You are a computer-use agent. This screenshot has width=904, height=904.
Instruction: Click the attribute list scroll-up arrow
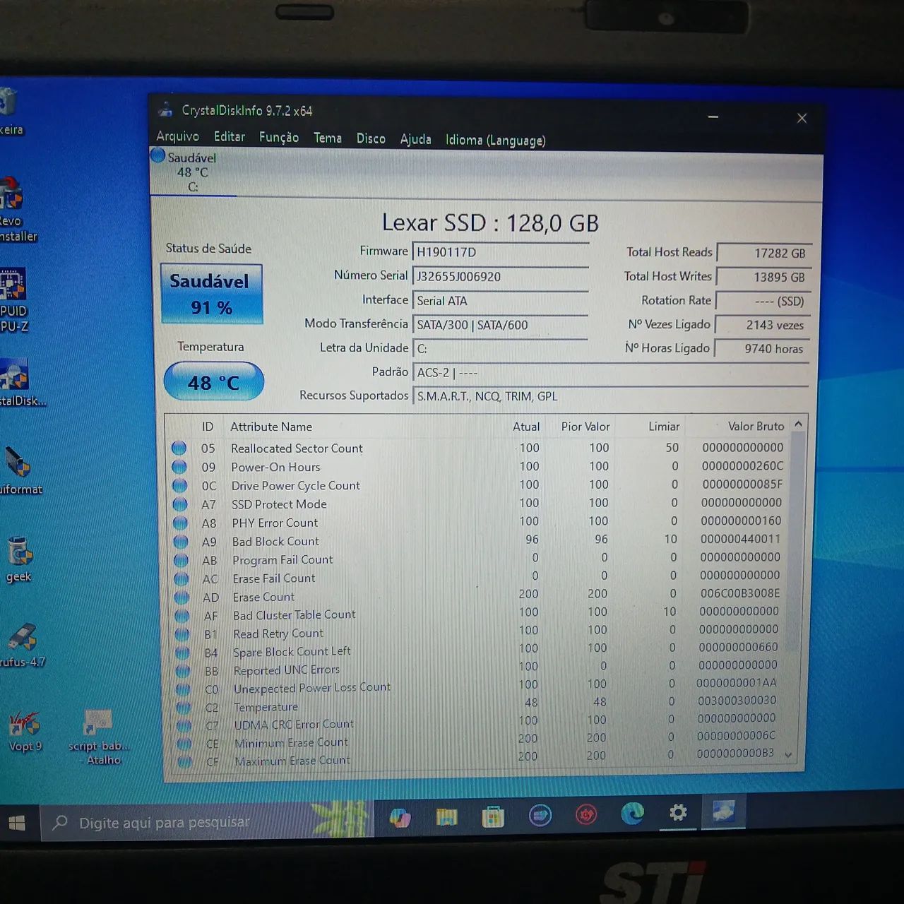point(798,424)
